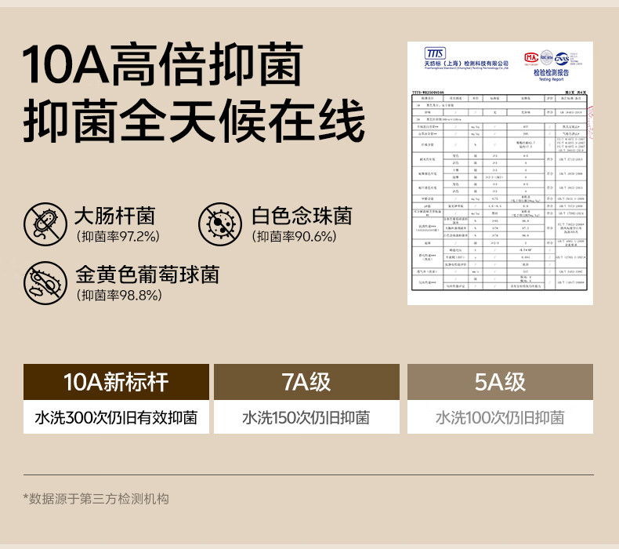Click the headline 抑菌全天候在线

pos(194,121)
